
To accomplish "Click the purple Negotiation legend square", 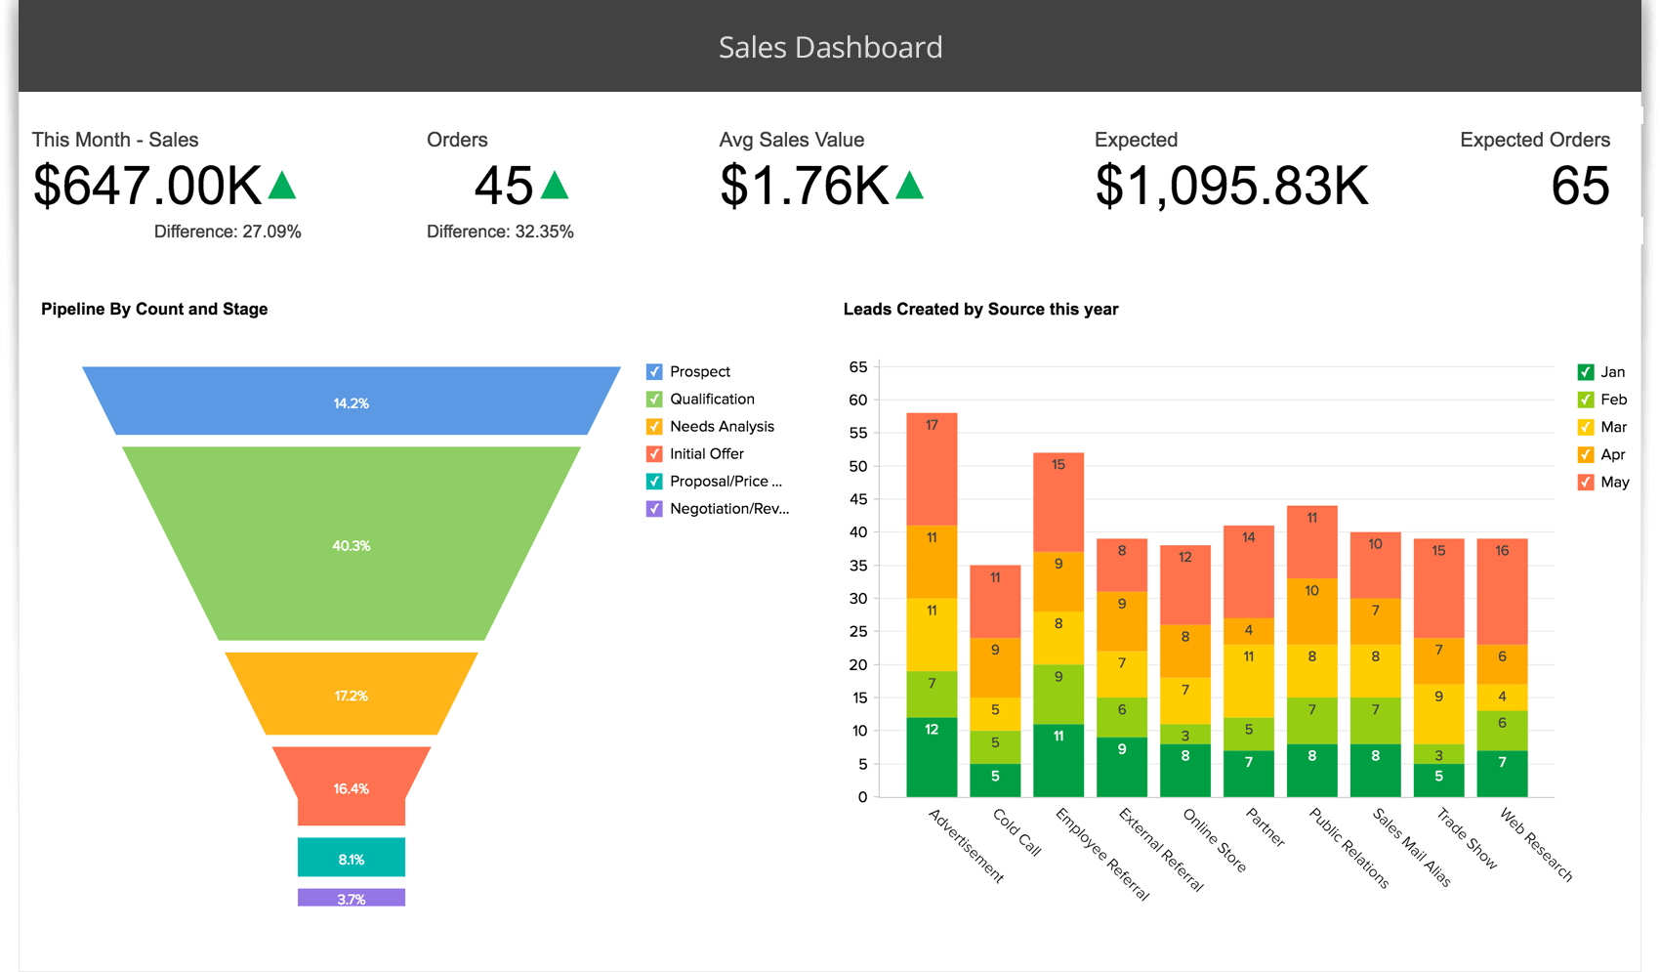I will (654, 508).
